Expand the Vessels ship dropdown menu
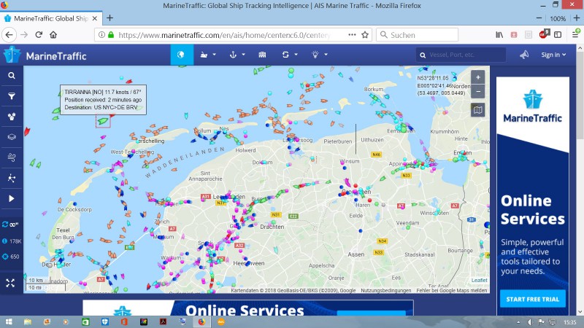 [208, 55]
